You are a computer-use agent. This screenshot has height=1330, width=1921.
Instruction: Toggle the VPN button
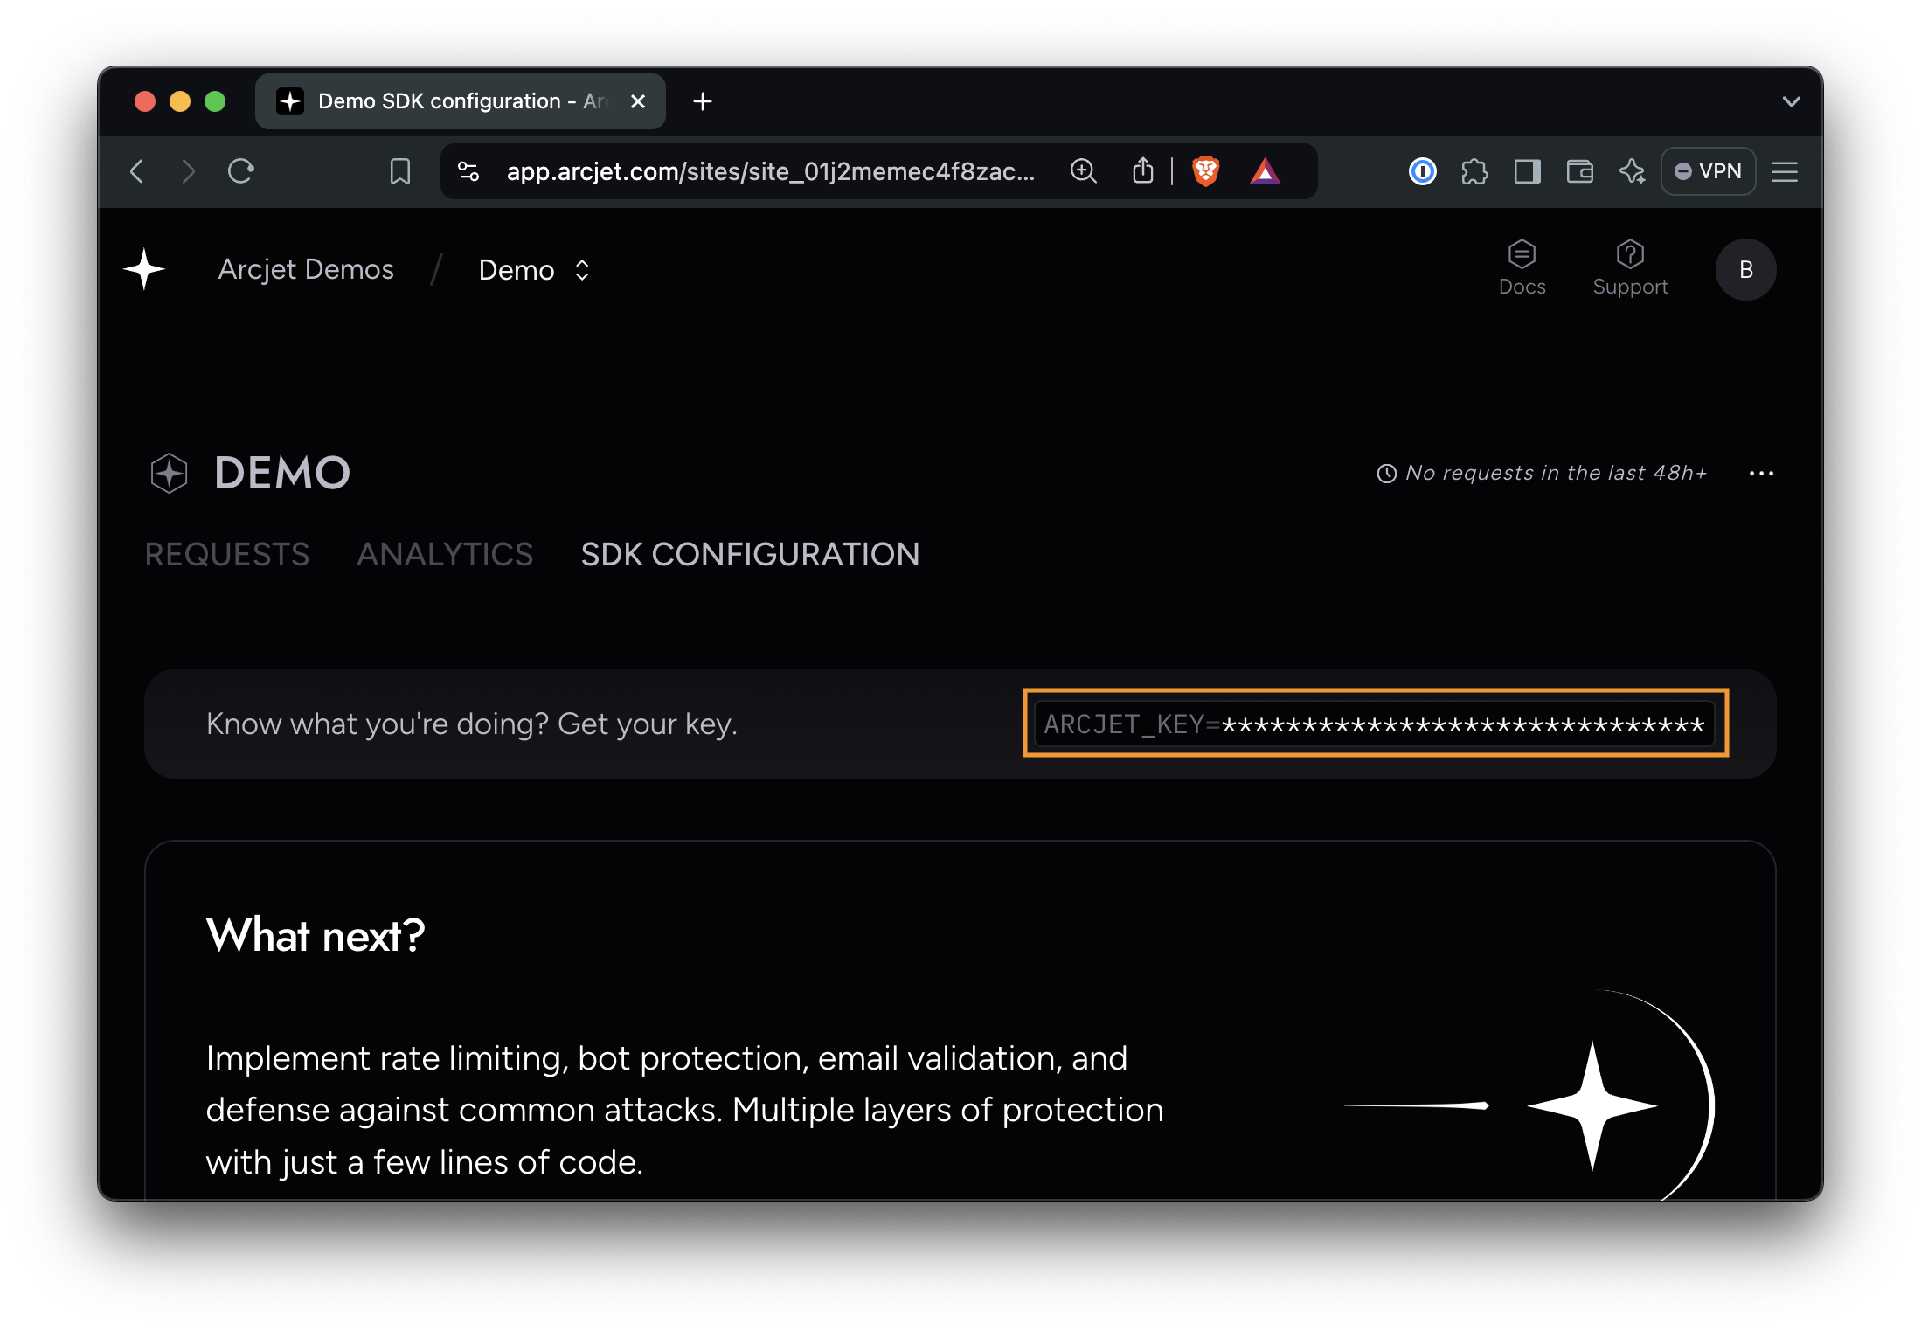(1708, 171)
